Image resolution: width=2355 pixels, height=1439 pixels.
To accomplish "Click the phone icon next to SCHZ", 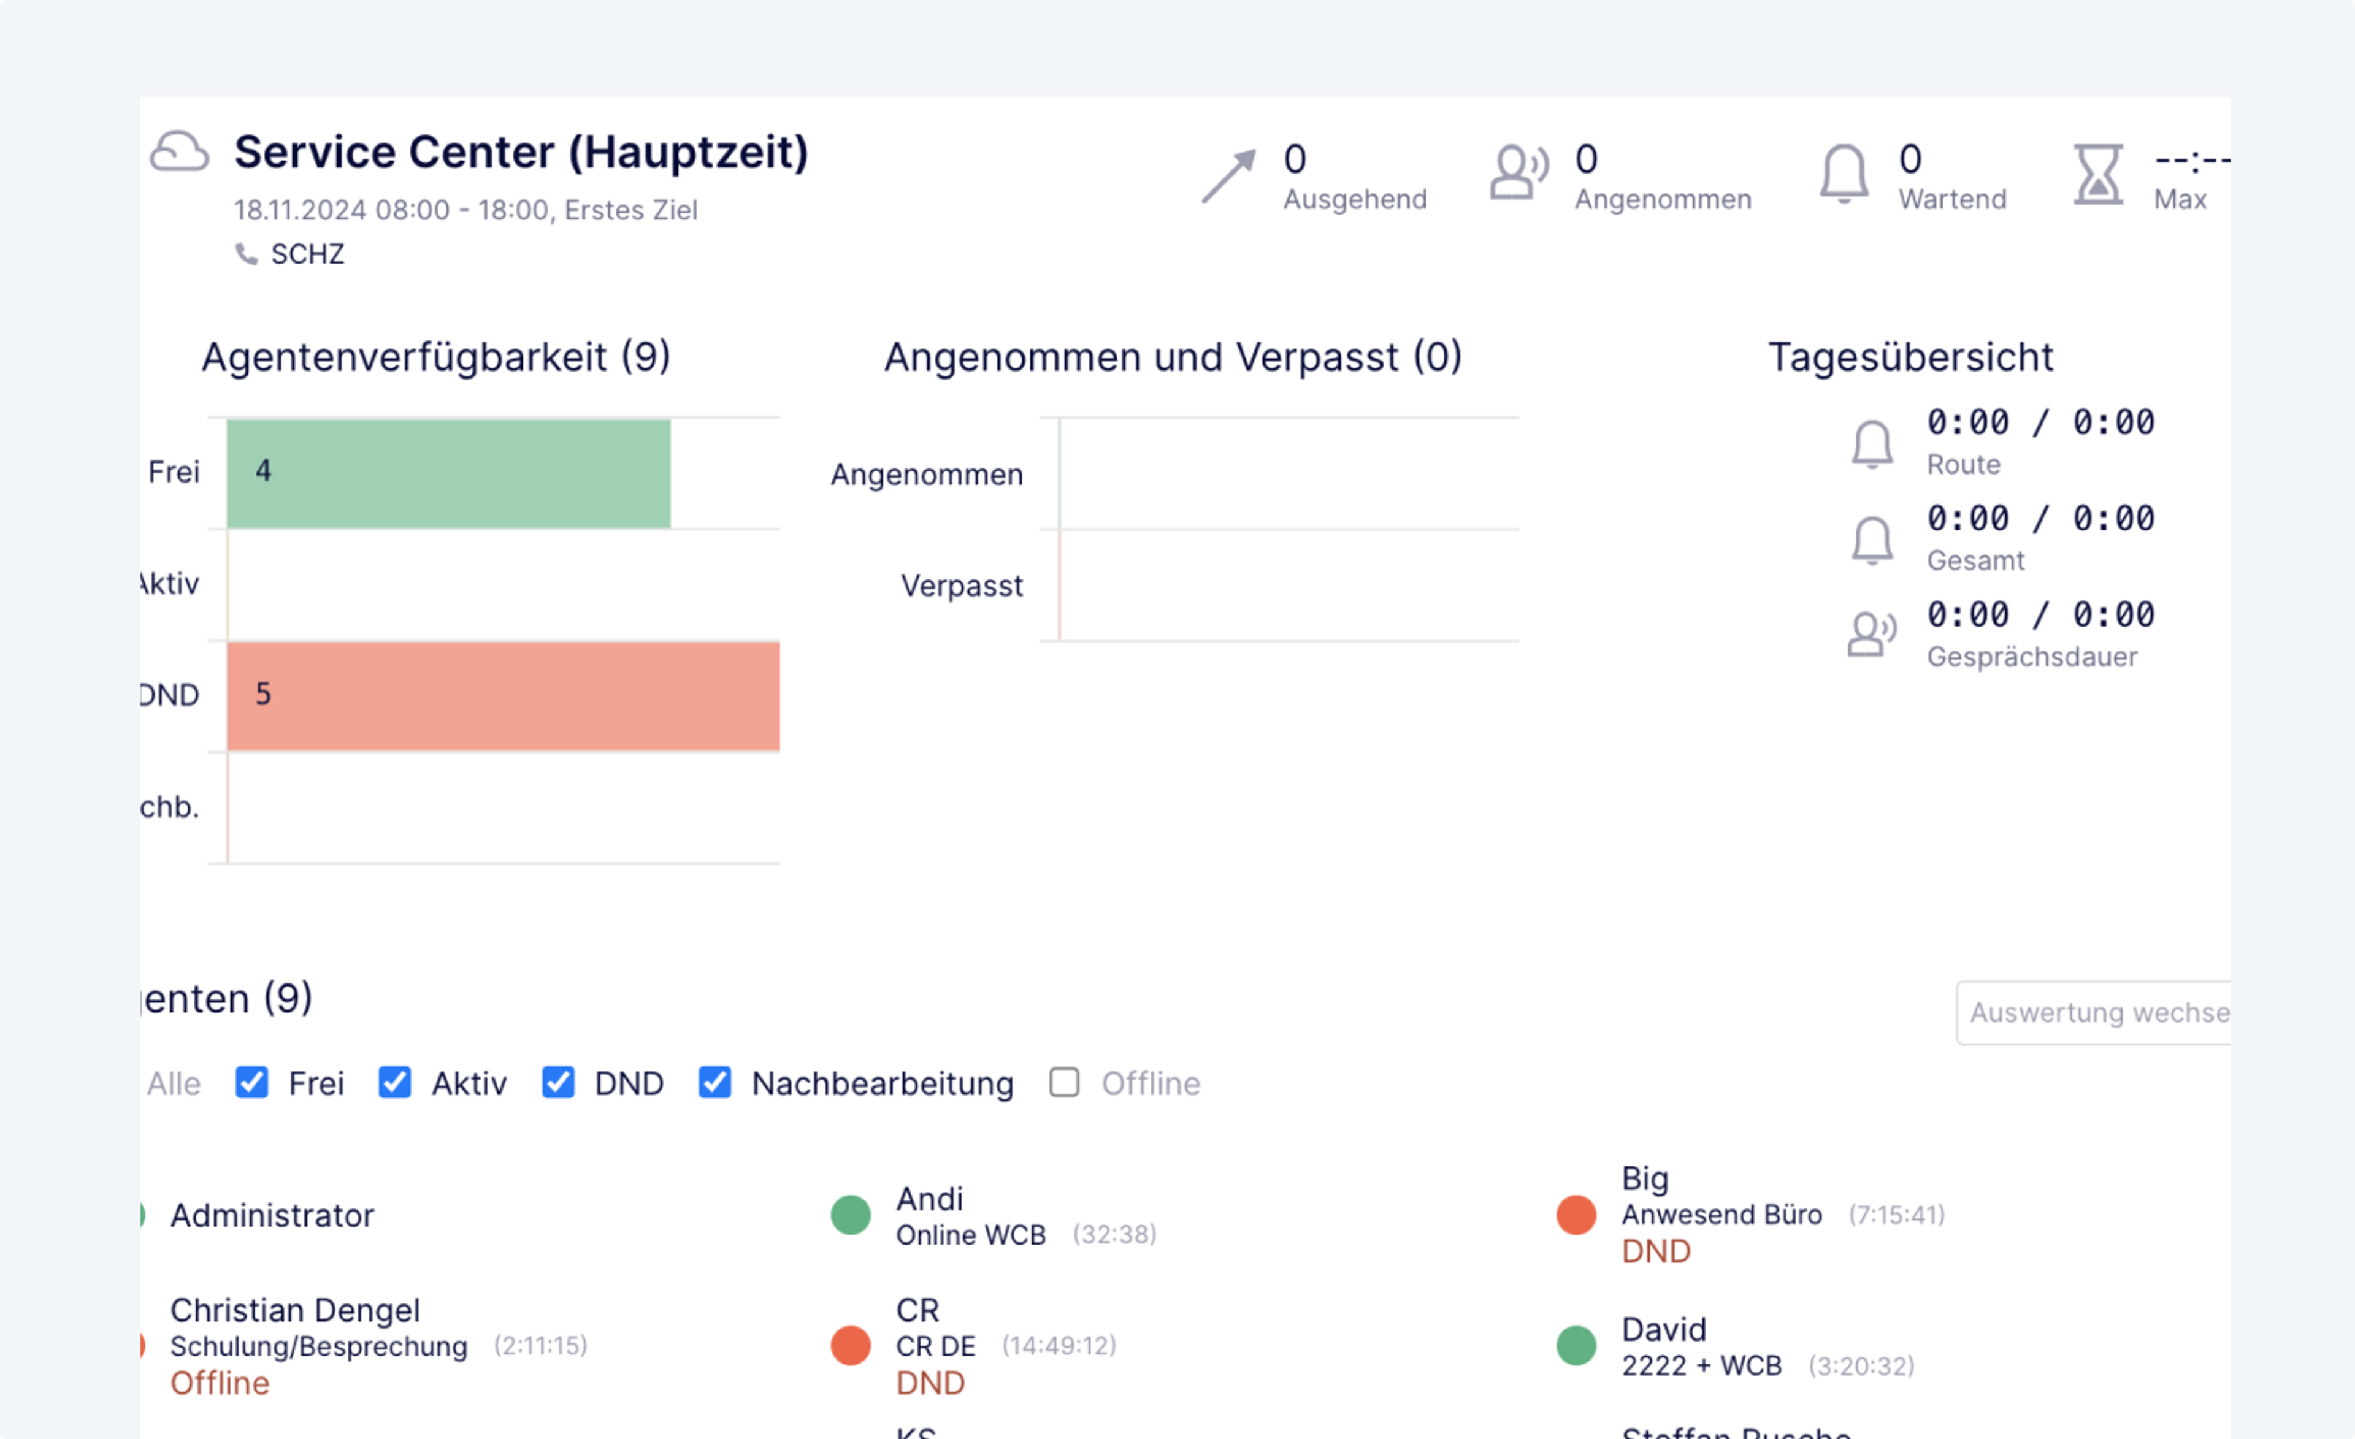I will point(247,254).
